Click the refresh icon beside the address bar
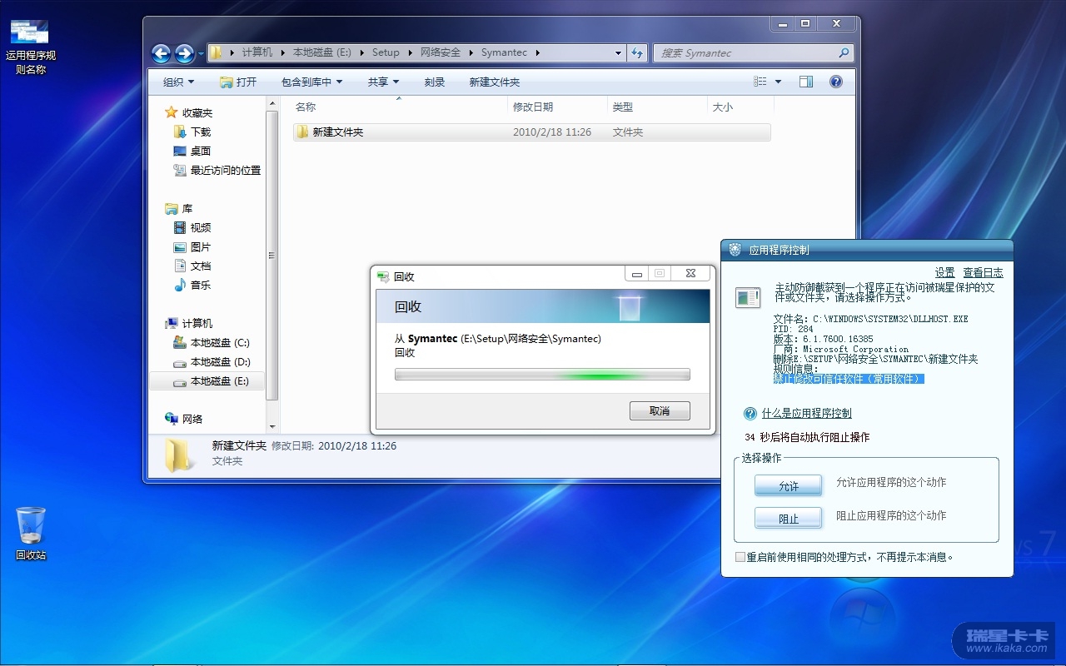1066x666 pixels. point(637,52)
